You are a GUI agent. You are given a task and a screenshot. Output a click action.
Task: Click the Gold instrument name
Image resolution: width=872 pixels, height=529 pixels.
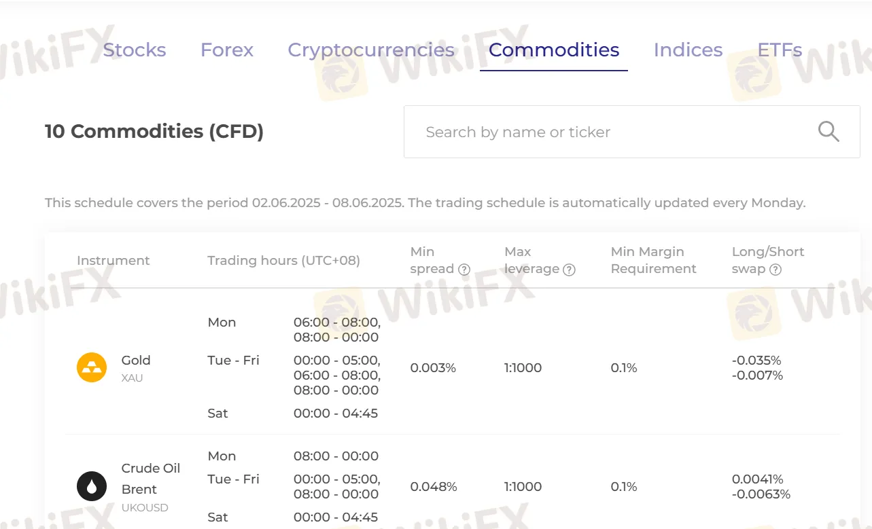click(x=136, y=361)
